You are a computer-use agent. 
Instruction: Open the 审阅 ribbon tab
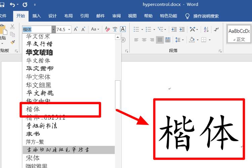[117, 16]
